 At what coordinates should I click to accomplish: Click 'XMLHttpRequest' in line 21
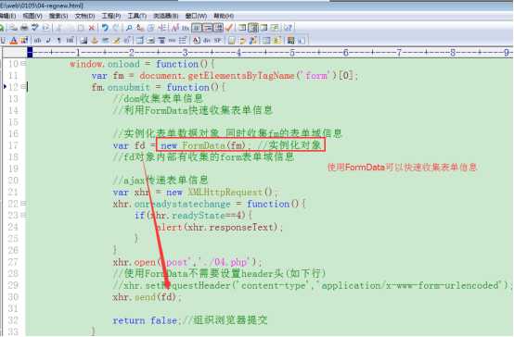tap(225, 192)
